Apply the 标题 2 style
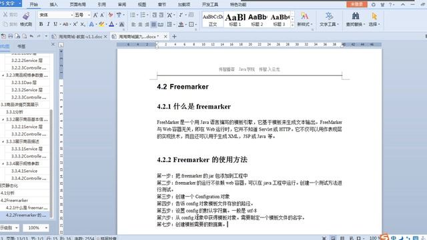The image size is (427, 240). (x=257, y=19)
